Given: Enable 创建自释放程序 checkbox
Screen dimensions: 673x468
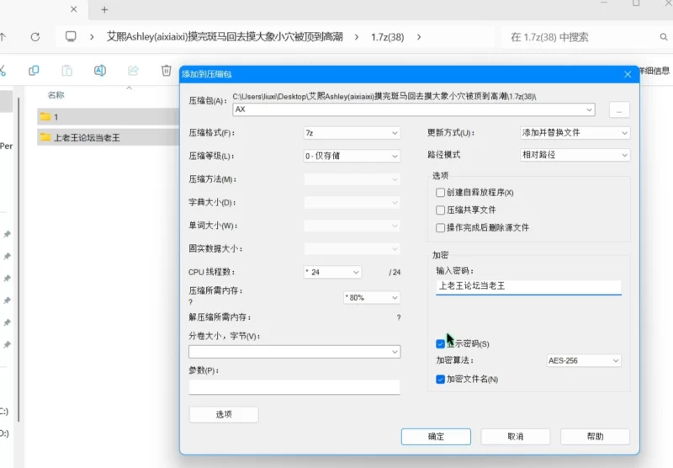Looking at the screenshot, I should pos(441,193).
